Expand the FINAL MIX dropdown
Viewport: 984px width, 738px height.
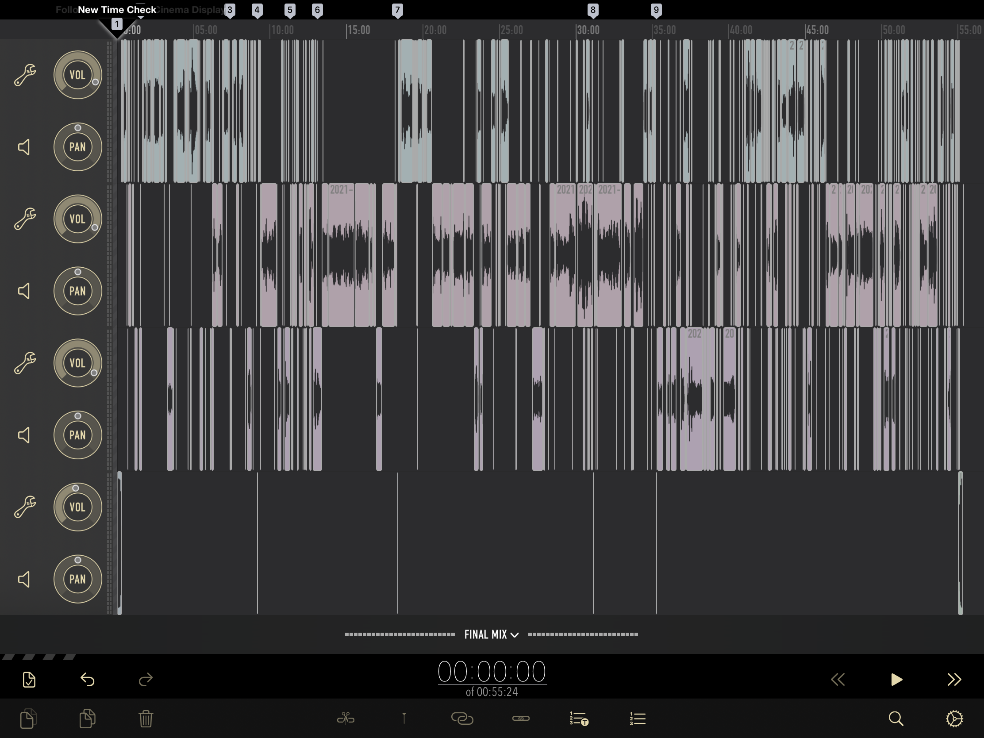[492, 634]
